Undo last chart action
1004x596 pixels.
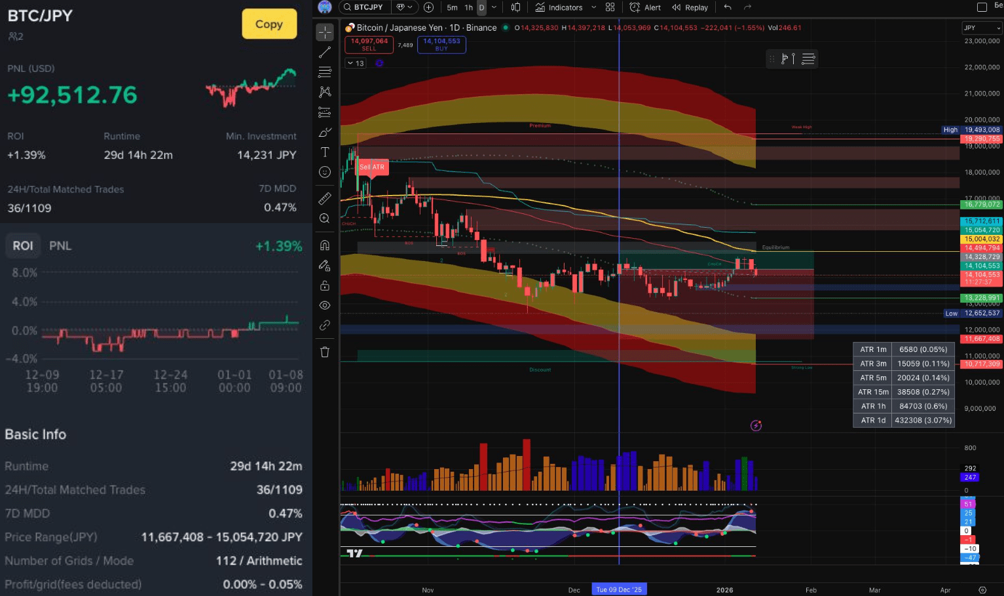coord(728,7)
